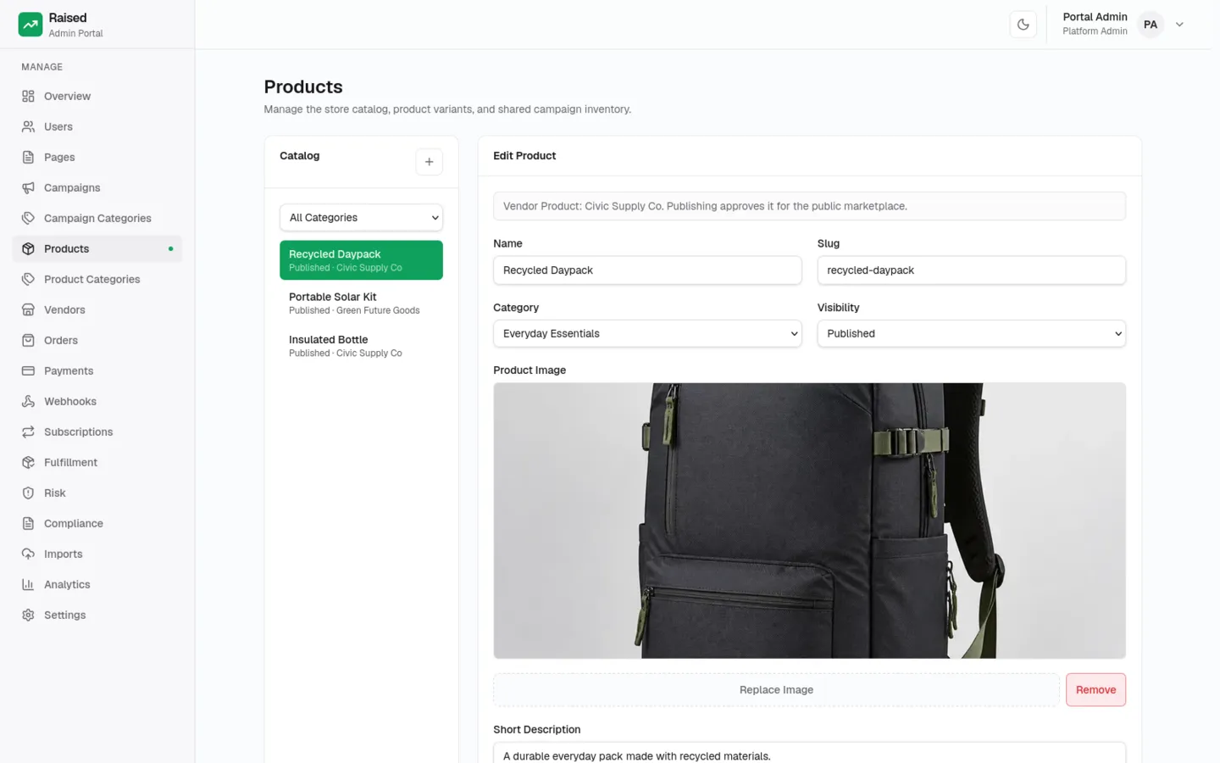Click the Product Image field label
The image size is (1220, 763).
click(x=530, y=370)
